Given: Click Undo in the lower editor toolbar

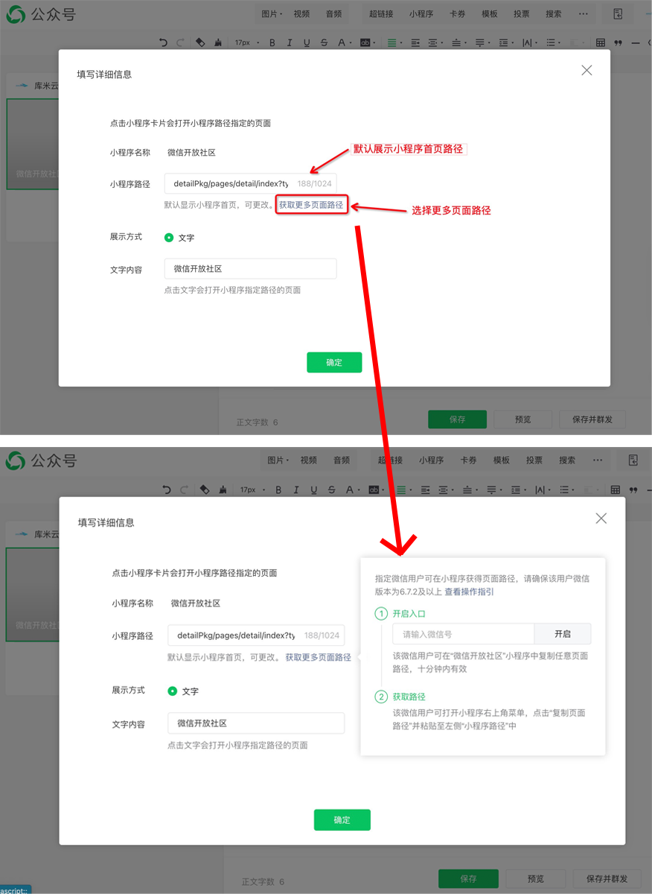Looking at the screenshot, I should click(x=166, y=489).
